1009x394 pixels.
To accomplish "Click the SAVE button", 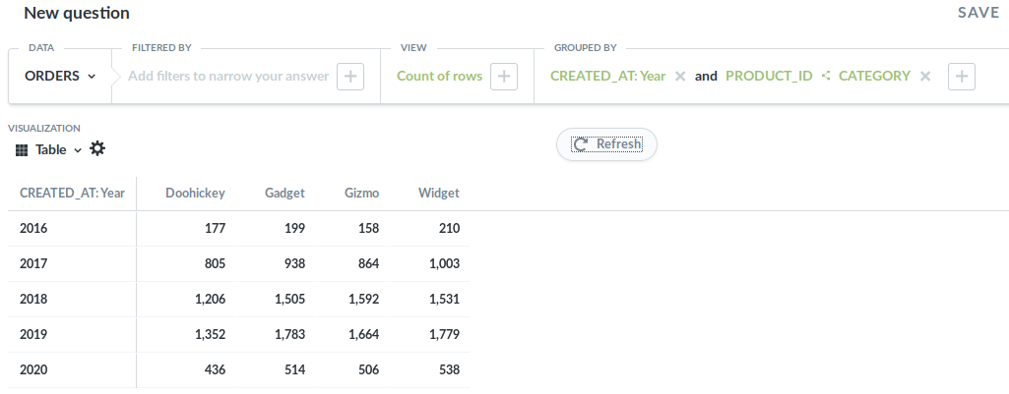I will 978,13.
